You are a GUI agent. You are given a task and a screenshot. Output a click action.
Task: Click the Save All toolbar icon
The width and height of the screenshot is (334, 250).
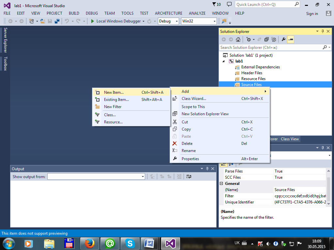click(x=57, y=21)
